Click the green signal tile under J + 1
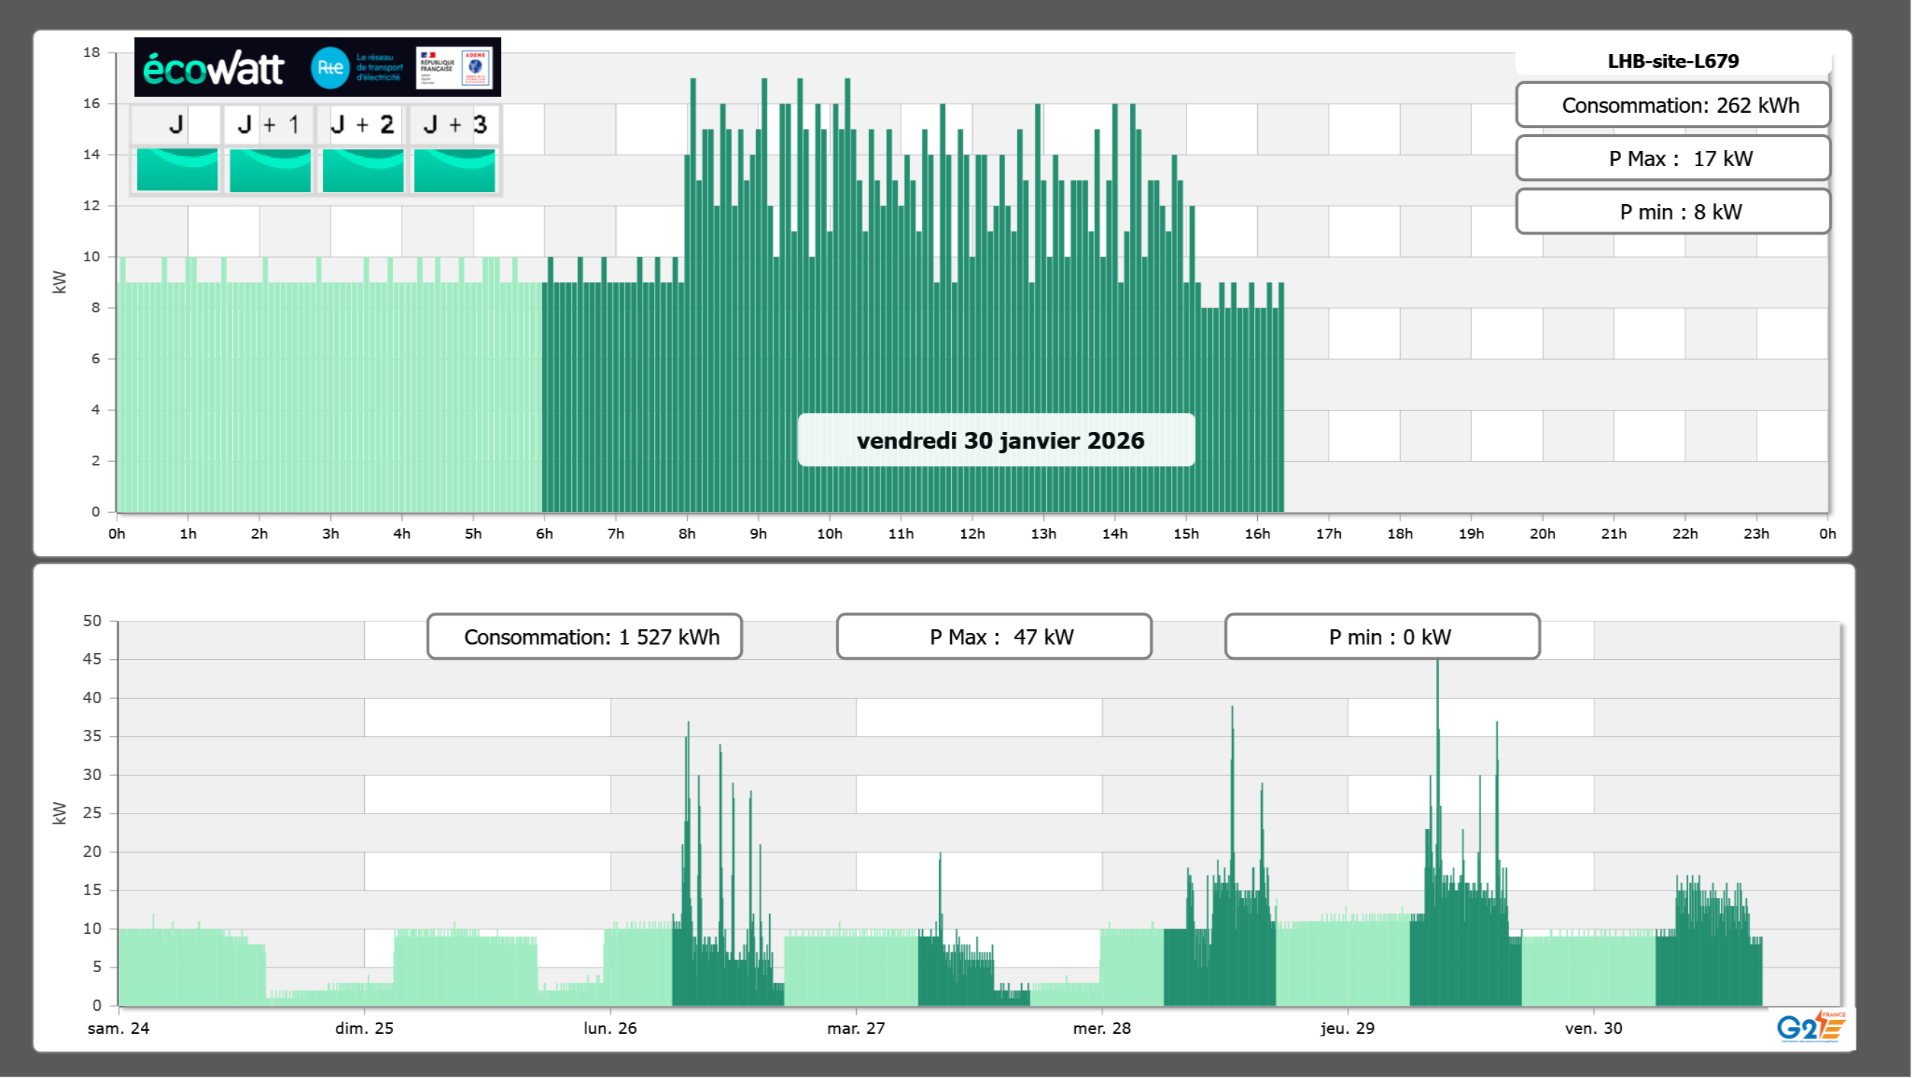Image resolution: width=1912 pixels, height=1078 pixels. (x=270, y=170)
